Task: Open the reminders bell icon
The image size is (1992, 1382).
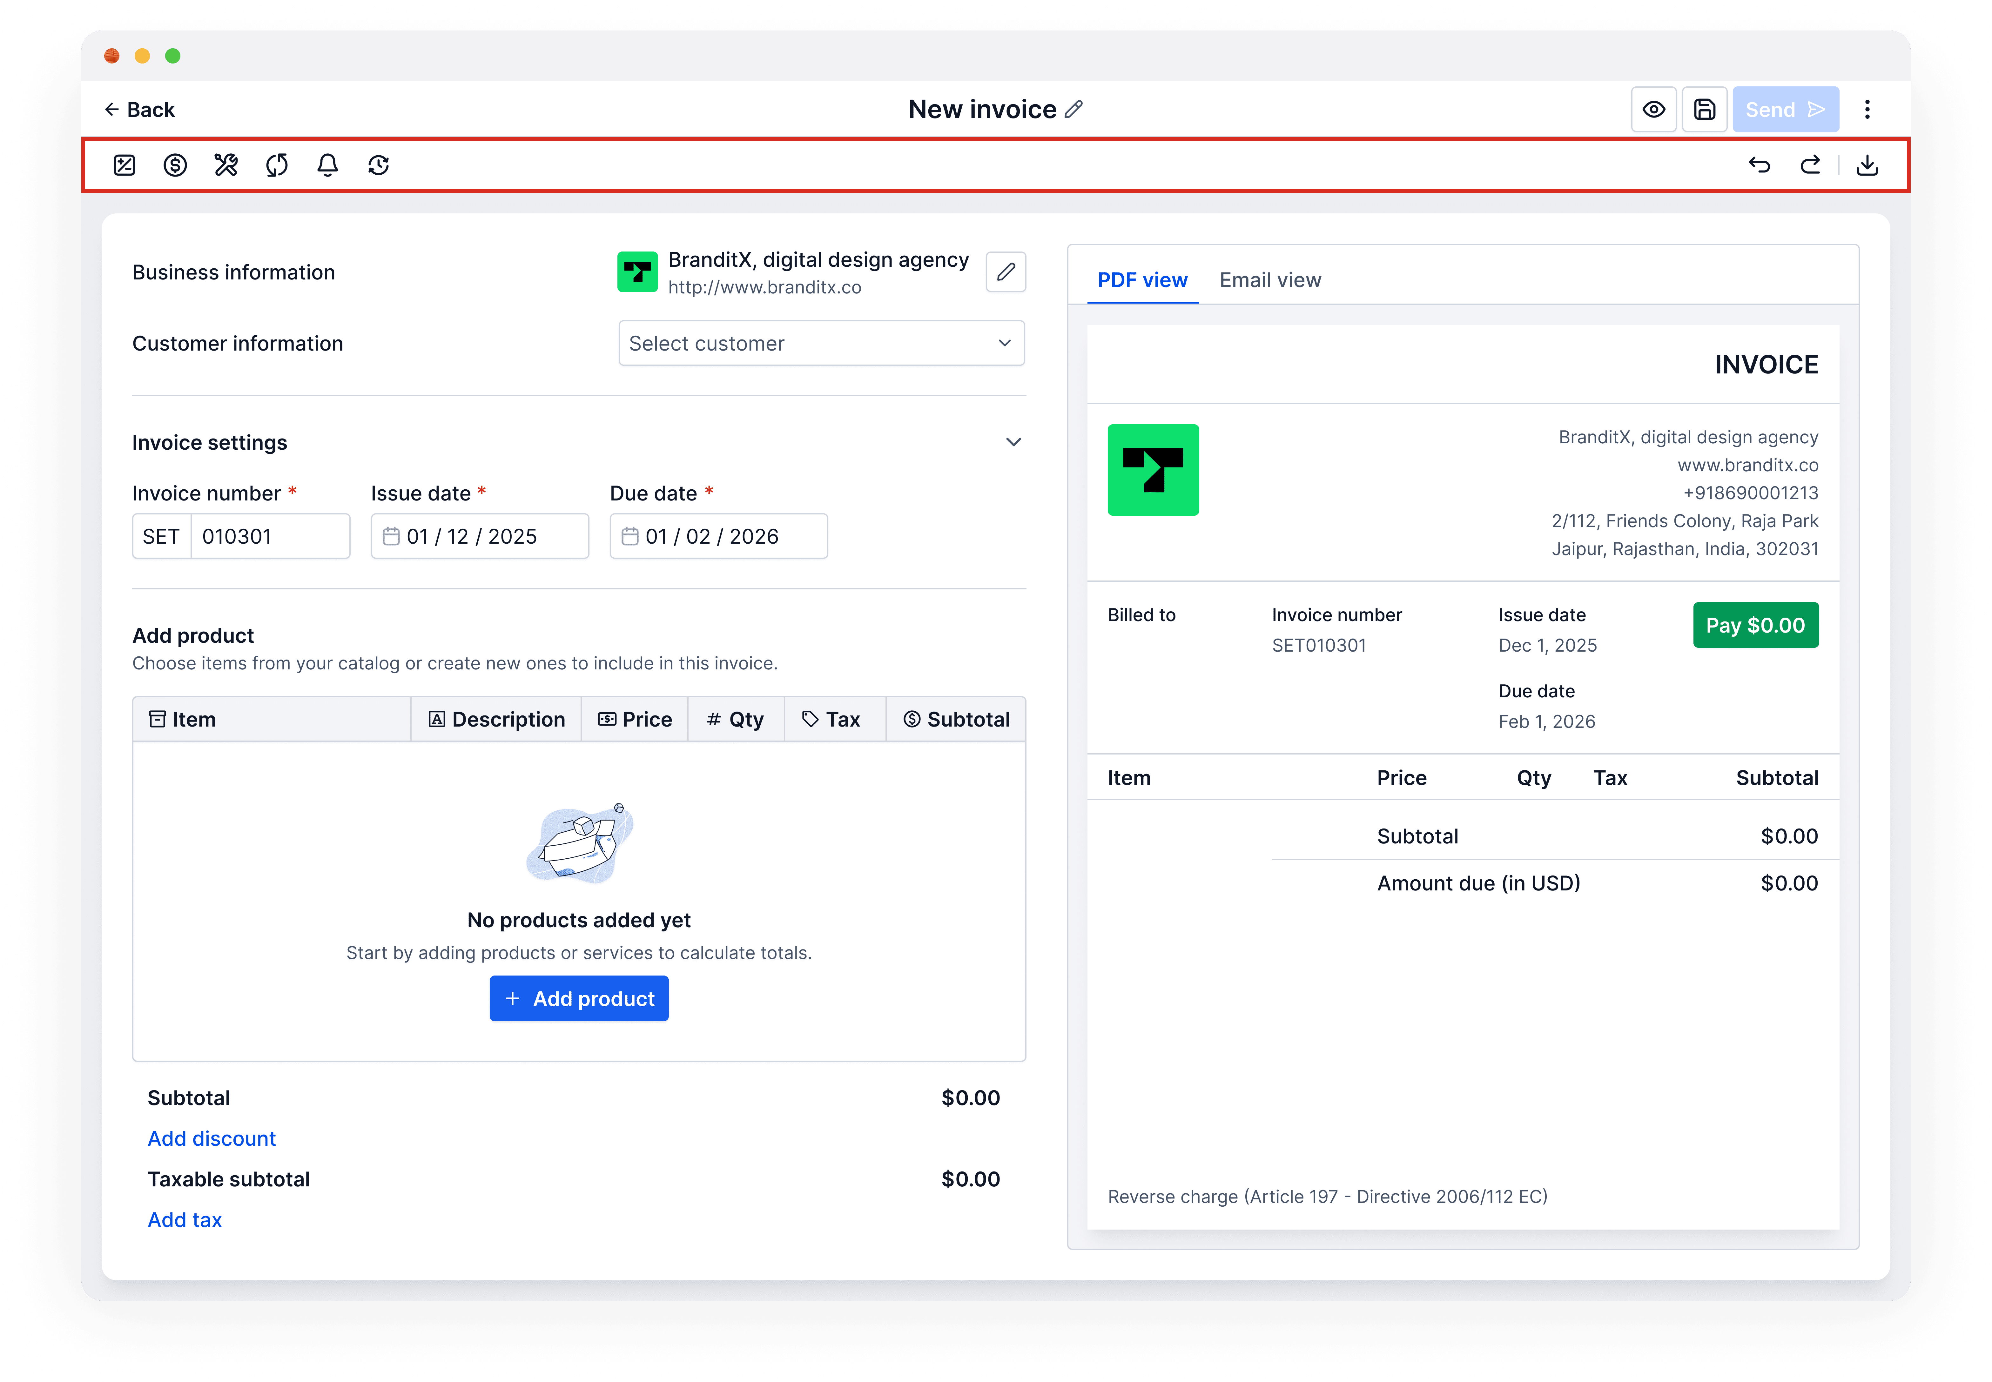Action: tap(327, 164)
